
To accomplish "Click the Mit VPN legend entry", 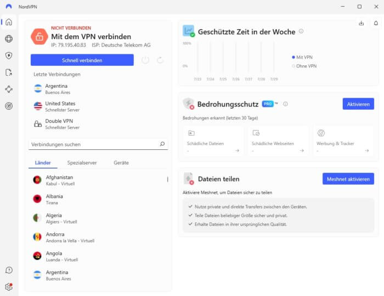I will 302,57.
